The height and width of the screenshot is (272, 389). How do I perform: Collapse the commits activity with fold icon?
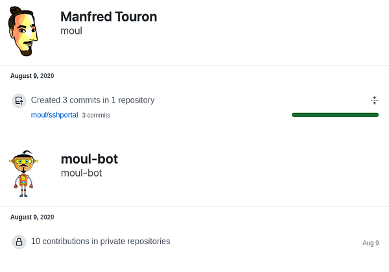pyautogui.click(x=374, y=101)
